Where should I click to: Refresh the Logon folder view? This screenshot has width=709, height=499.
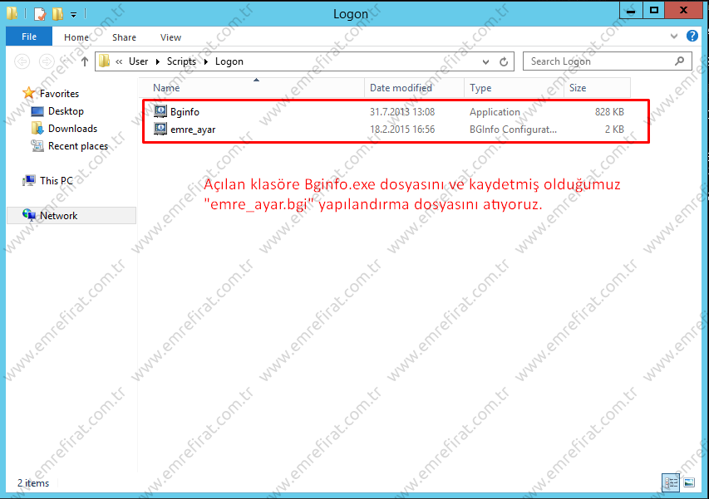coord(503,61)
